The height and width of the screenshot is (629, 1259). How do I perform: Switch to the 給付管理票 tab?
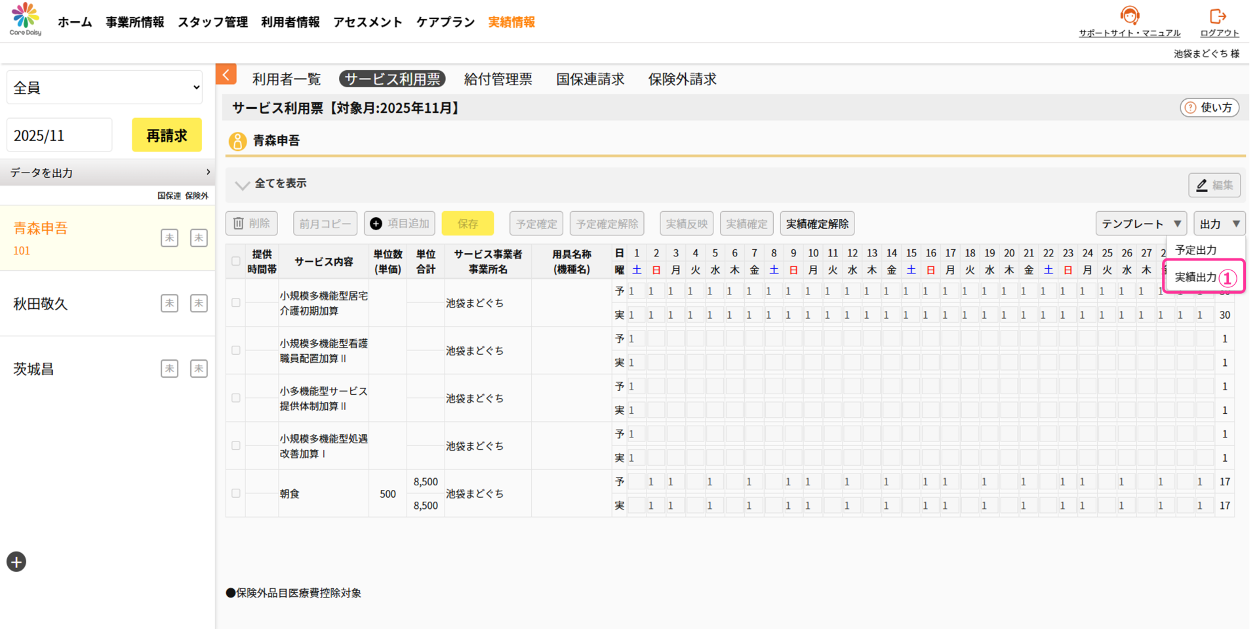point(498,79)
